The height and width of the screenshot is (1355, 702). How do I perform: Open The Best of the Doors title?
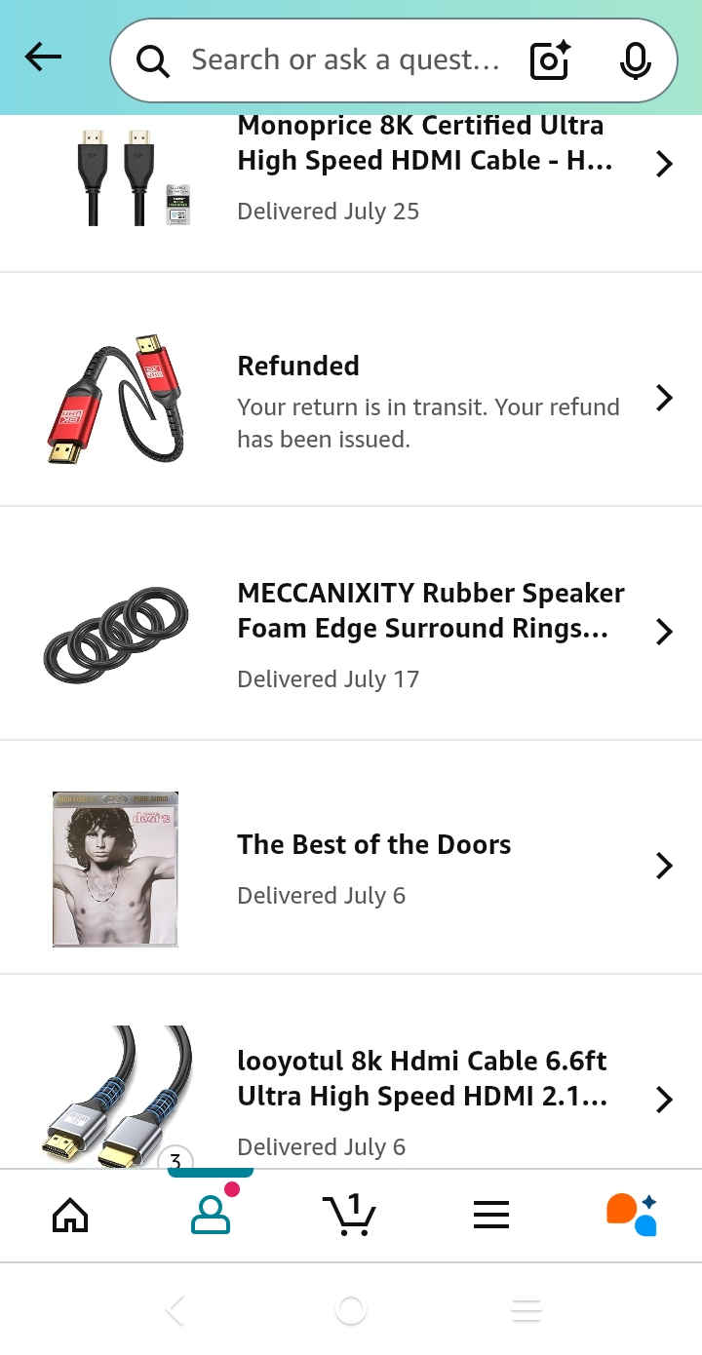click(374, 844)
